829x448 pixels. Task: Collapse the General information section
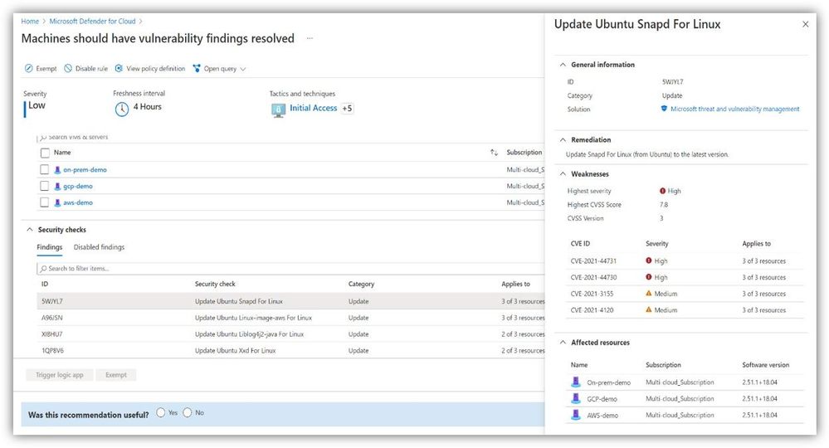pyautogui.click(x=563, y=65)
